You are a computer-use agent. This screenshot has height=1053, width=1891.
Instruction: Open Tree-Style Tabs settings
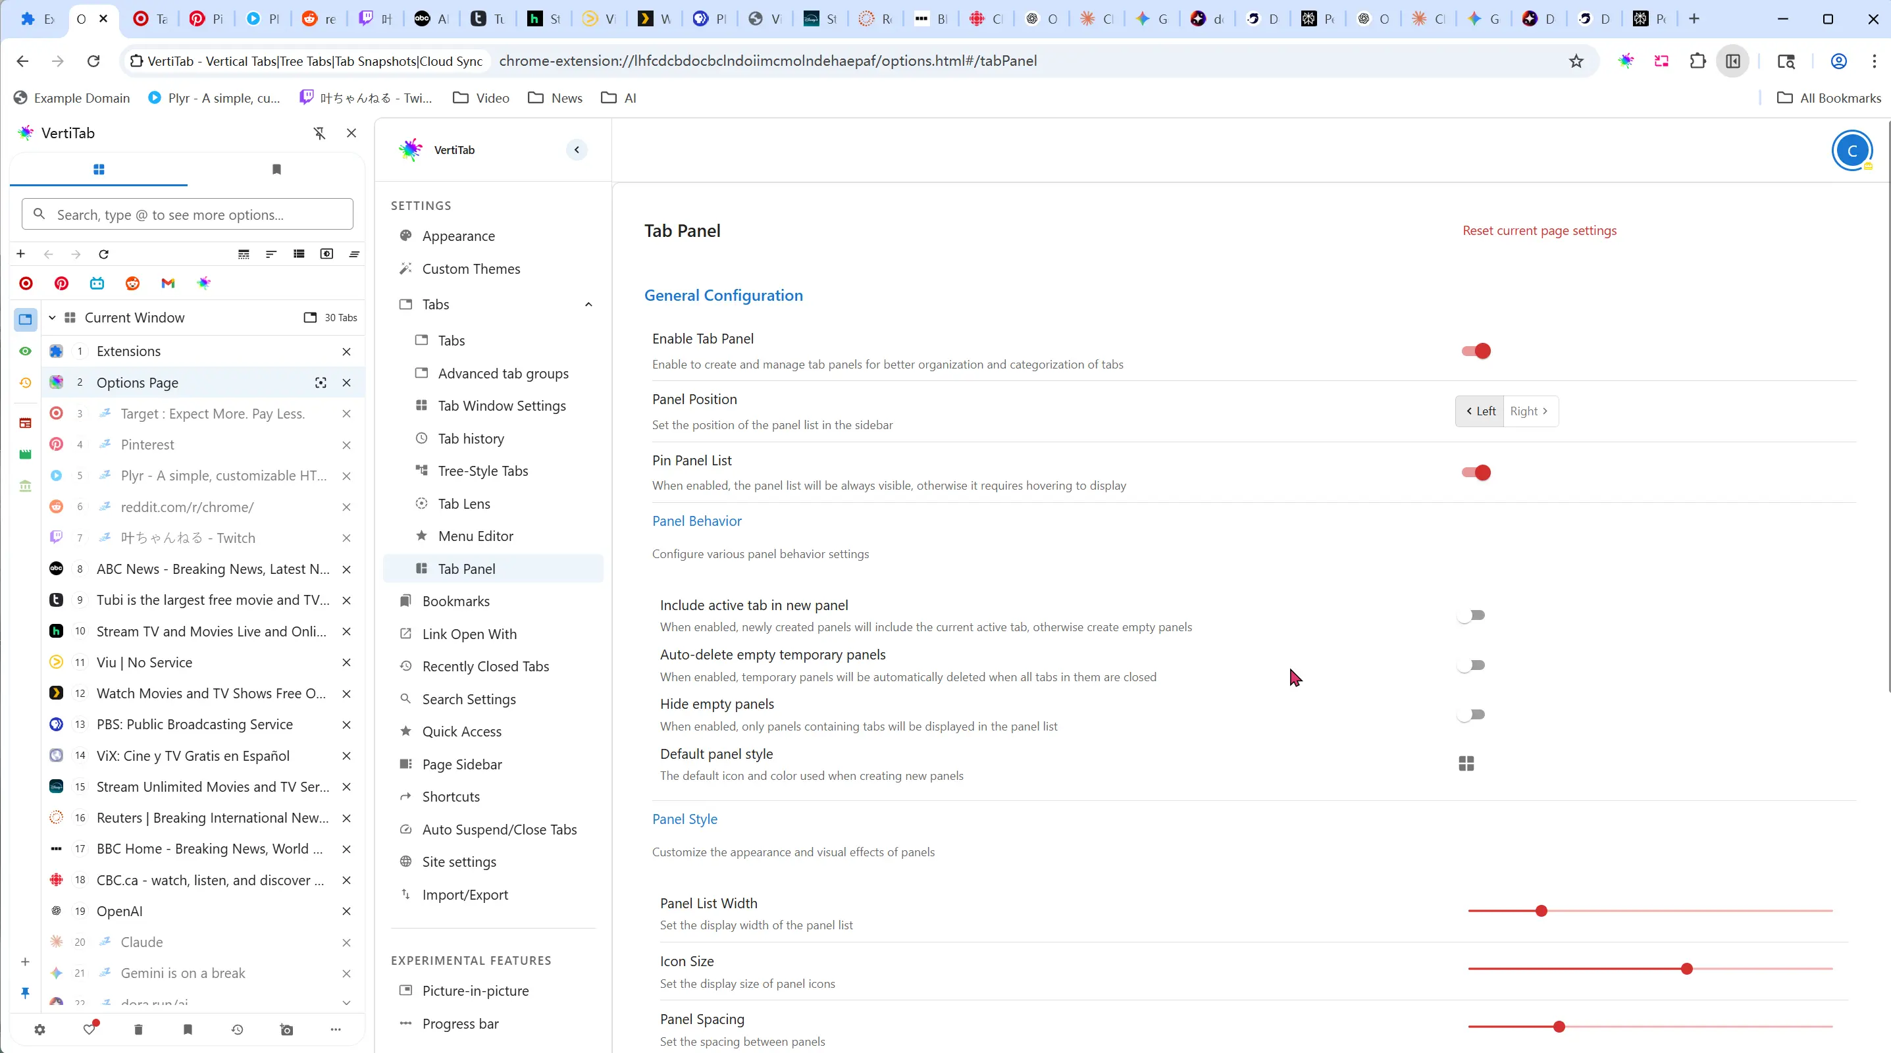[493, 471]
